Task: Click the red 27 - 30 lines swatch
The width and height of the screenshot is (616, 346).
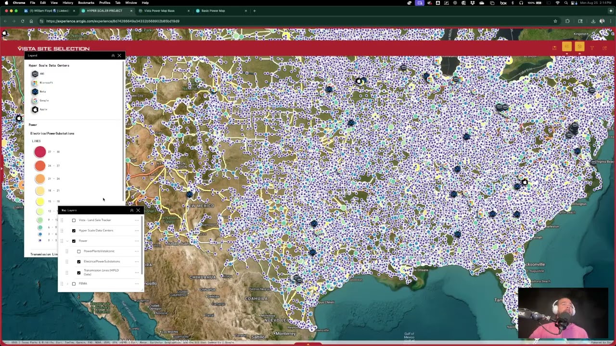Action: point(40,152)
